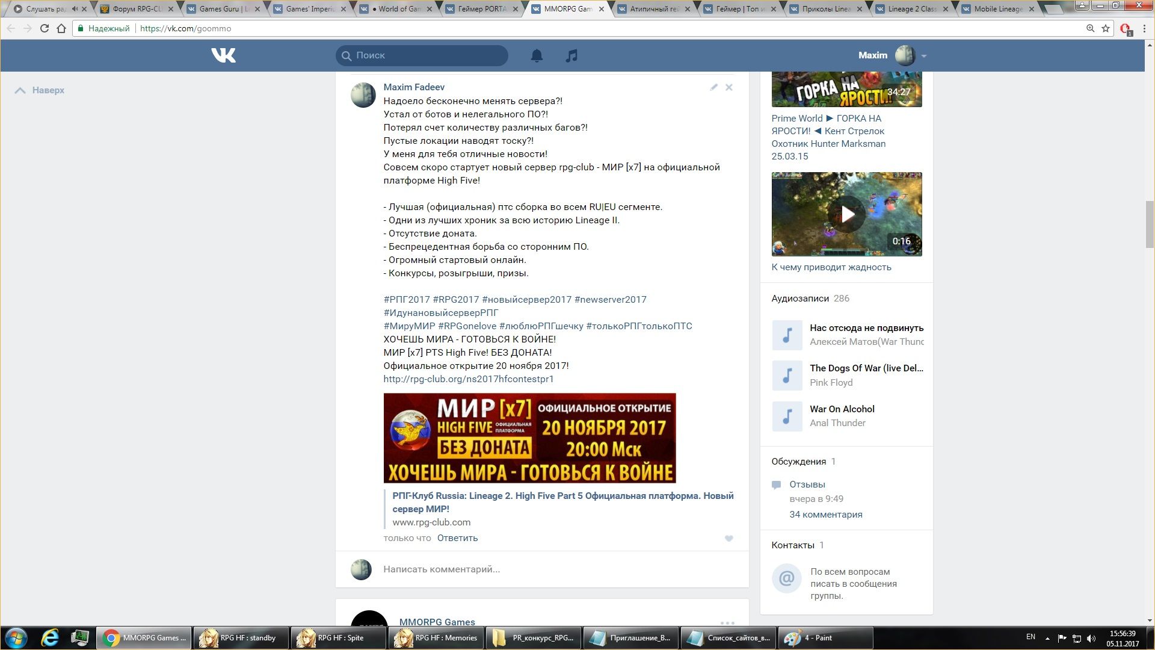Screen dimensions: 1155x650
Task: Reload the page with refresh icon
Action: coord(44,28)
